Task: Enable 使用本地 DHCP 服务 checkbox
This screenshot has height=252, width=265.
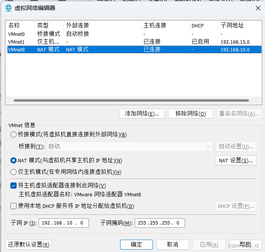Action: point(14,206)
